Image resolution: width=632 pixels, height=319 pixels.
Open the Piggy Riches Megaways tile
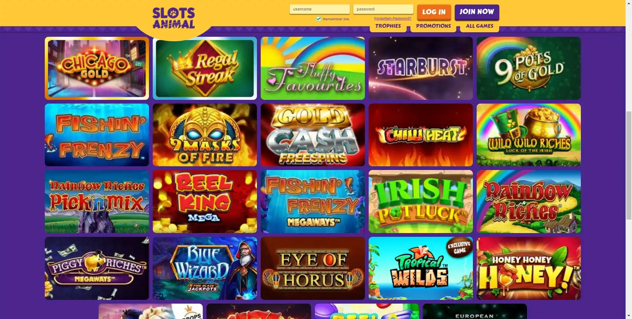pos(97,268)
